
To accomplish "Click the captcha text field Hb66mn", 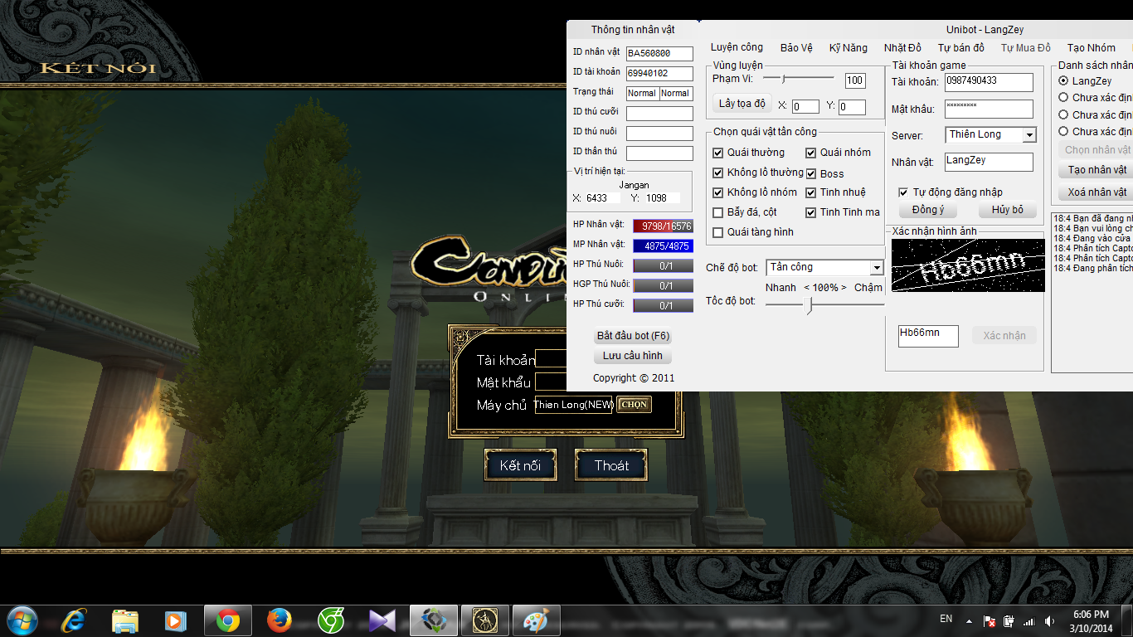I will [928, 336].
